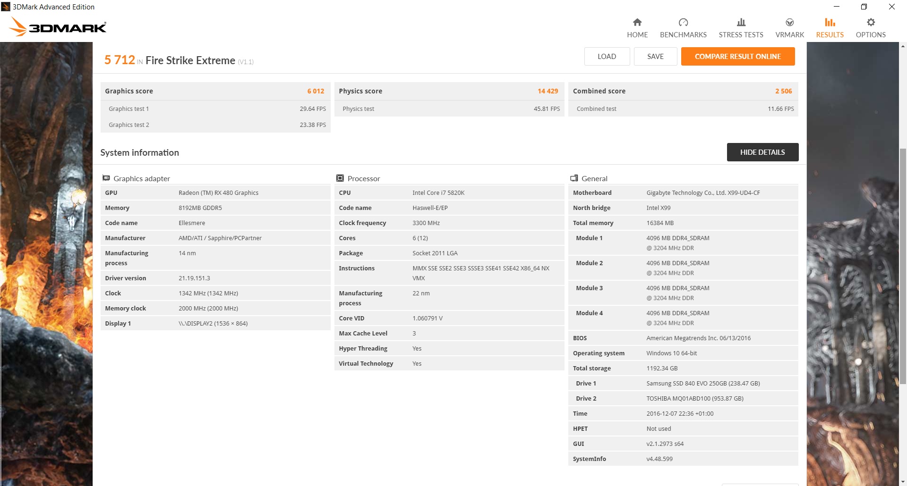The width and height of the screenshot is (907, 486).
Task: Open the OPTIONS tab label
Action: (871, 35)
